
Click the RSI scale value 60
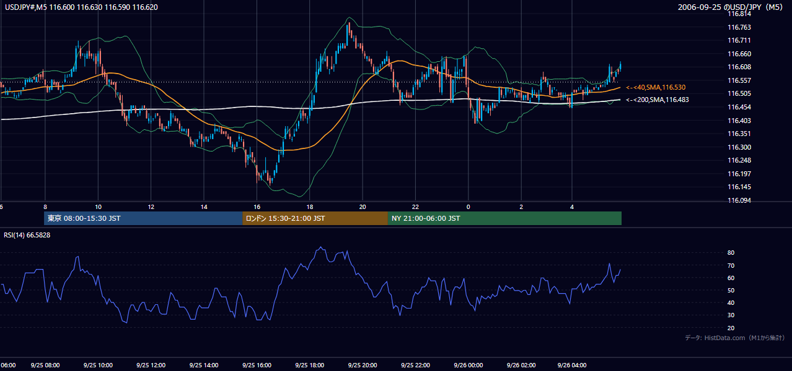(731, 278)
